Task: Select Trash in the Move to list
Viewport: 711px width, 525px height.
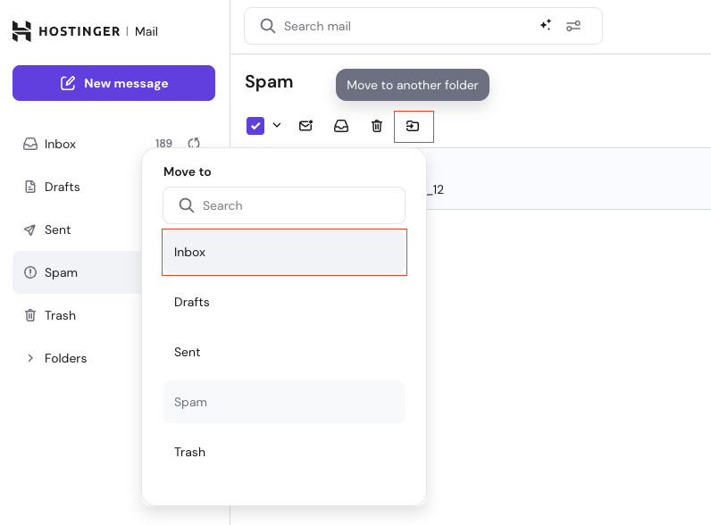Action: (284, 452)
